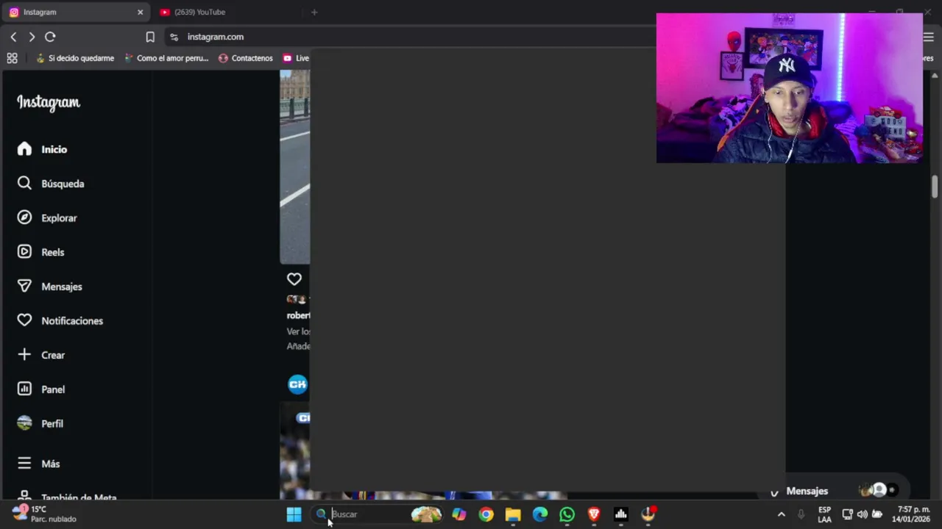Go forward in the browser
Image resolution: width=942 pixels, height=529 pixels.
coord(32,37)
